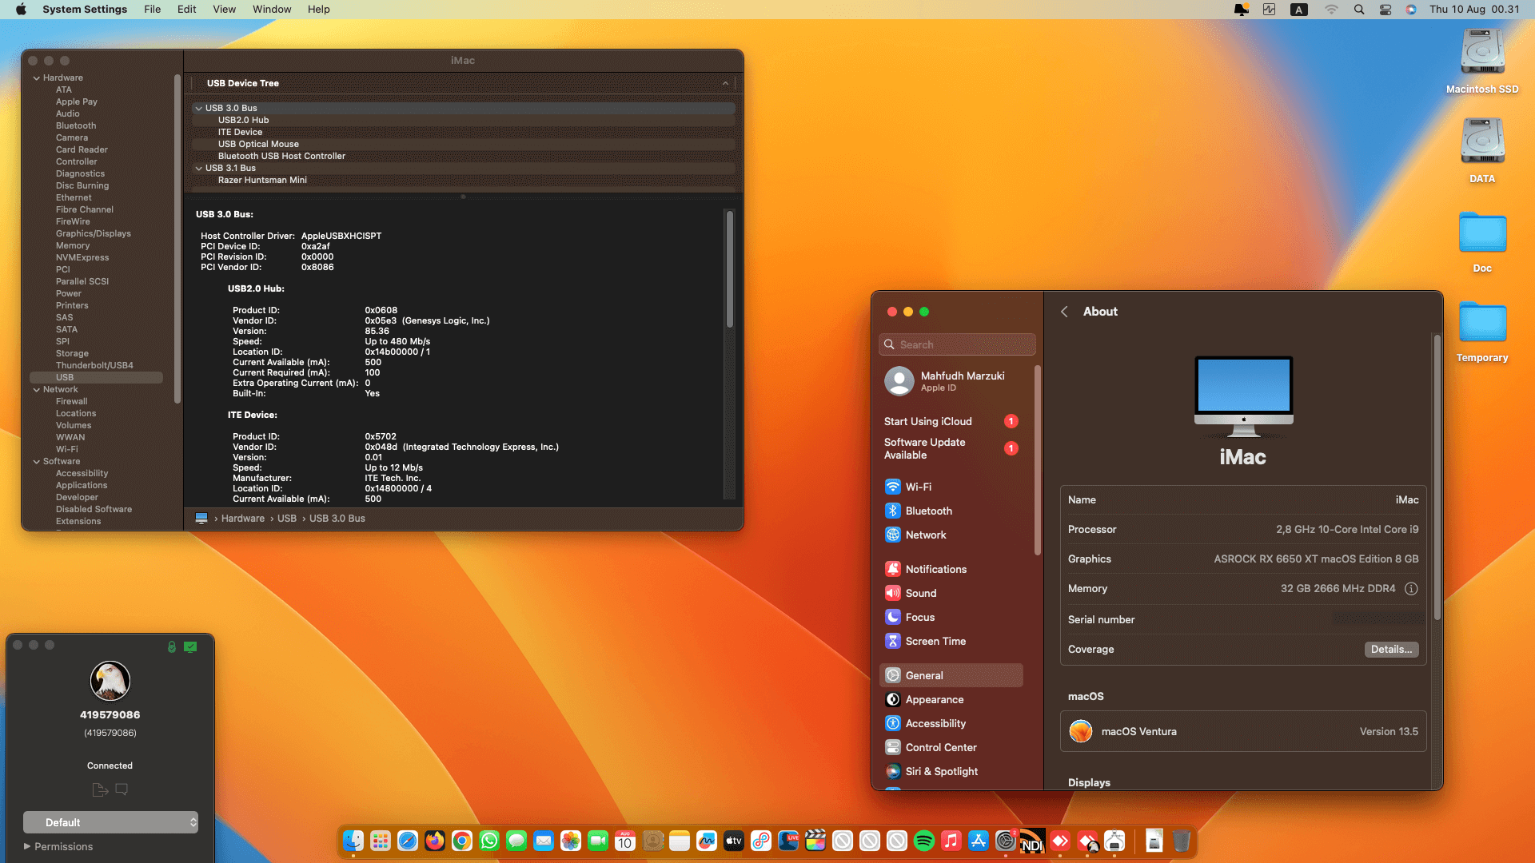Click the Coverage Details button
The image size is (1535, 863).
pos(1391,650)
